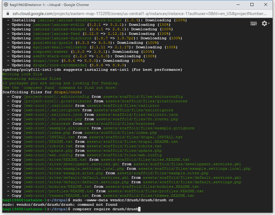Click the SSH window icon in the title bar
This screenshot has height=215, width=275.
pyautogui.click(x=6, y=4)
